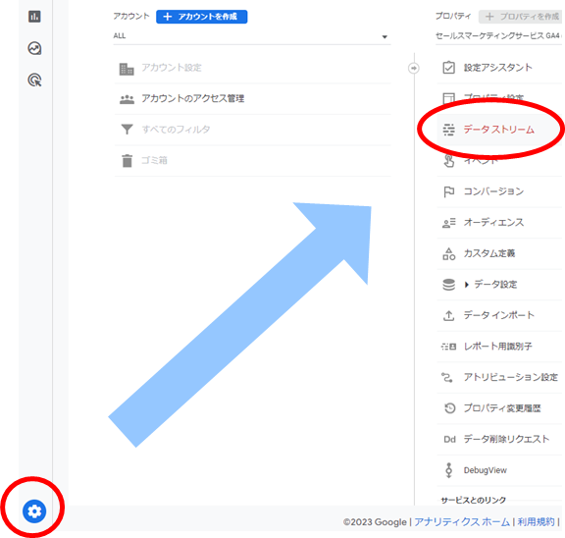
Task: Select オーディエンス menu item
Action: coord(499,223)
